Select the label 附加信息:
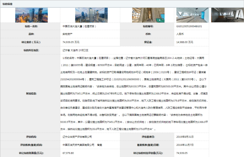 tap(31, 94)
